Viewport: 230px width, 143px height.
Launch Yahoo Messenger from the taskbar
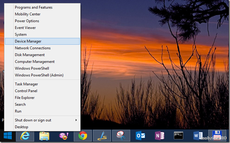coord(63,135)
